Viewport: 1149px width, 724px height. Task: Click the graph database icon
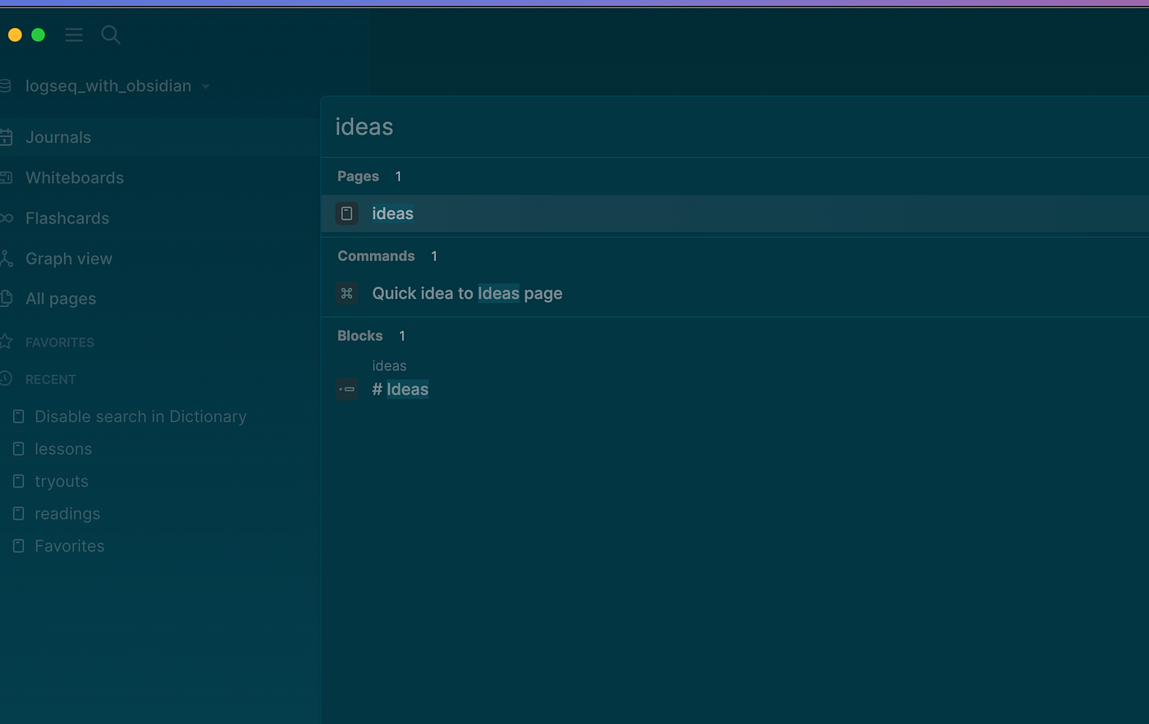tap(5, 85)
